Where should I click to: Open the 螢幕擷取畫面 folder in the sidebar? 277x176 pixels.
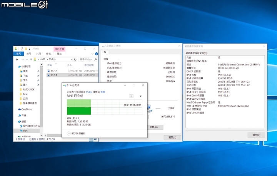30,103
